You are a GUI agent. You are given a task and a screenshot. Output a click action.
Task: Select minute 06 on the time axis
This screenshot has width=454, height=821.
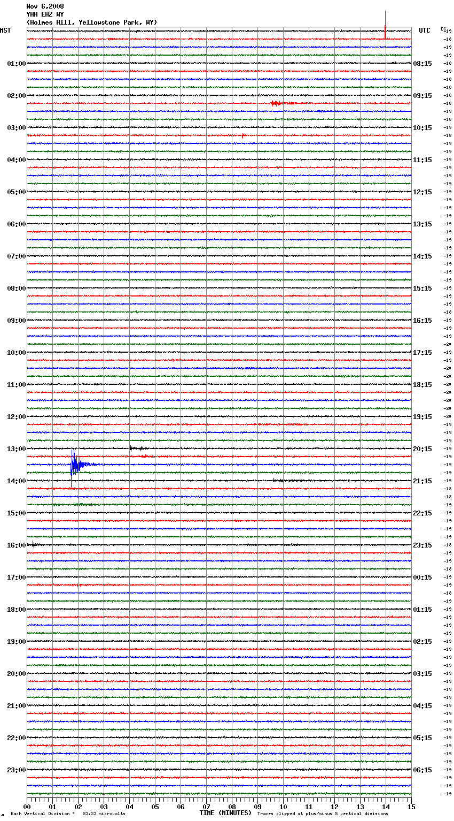tap(181, 807)
